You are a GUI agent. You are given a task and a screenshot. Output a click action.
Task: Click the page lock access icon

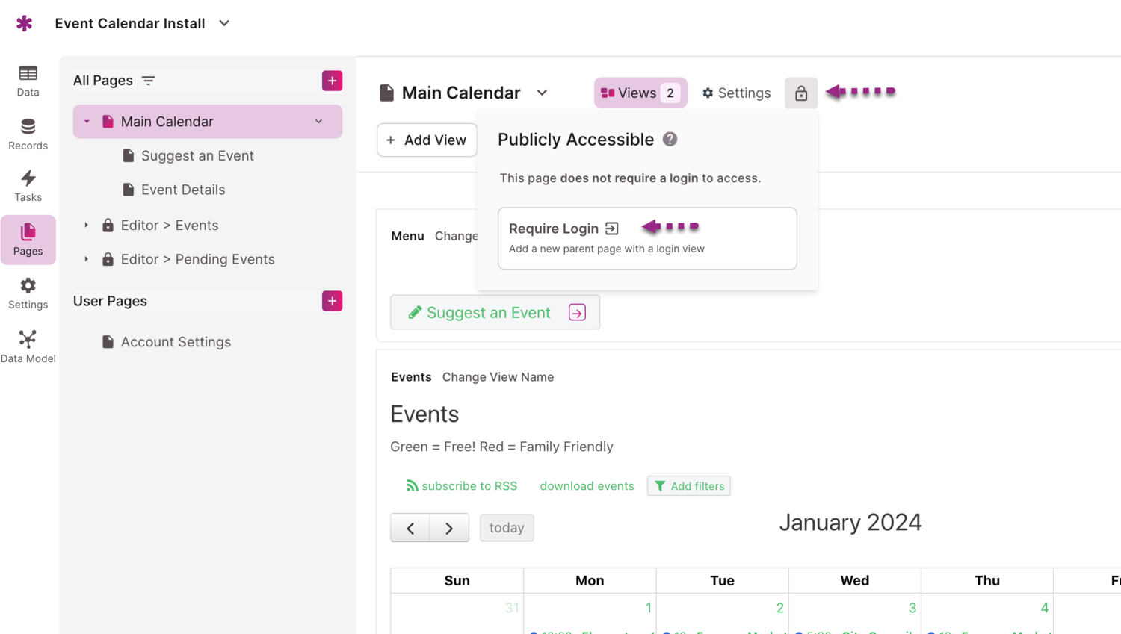(x=800, y=93)
